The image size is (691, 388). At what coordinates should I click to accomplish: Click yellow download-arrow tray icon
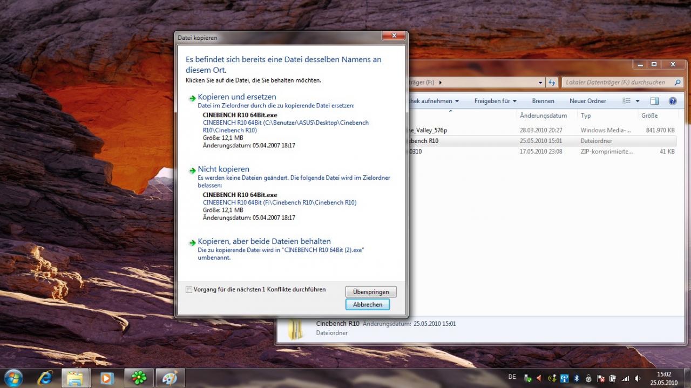pyautogui.click(x=552, y=378)
